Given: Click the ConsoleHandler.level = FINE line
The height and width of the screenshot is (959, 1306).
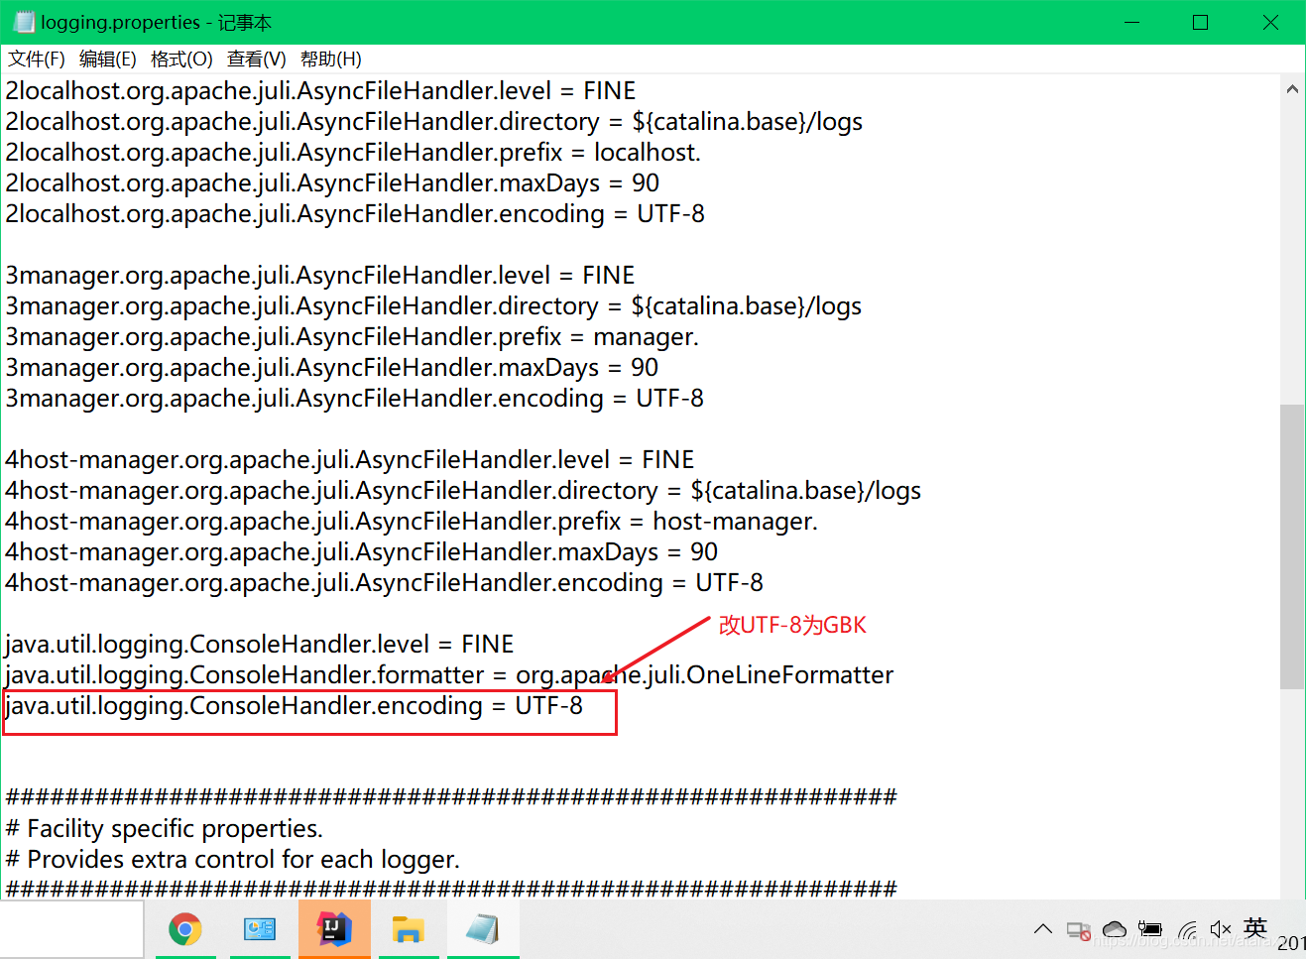Looking at the screenshot, I should 259,645.
